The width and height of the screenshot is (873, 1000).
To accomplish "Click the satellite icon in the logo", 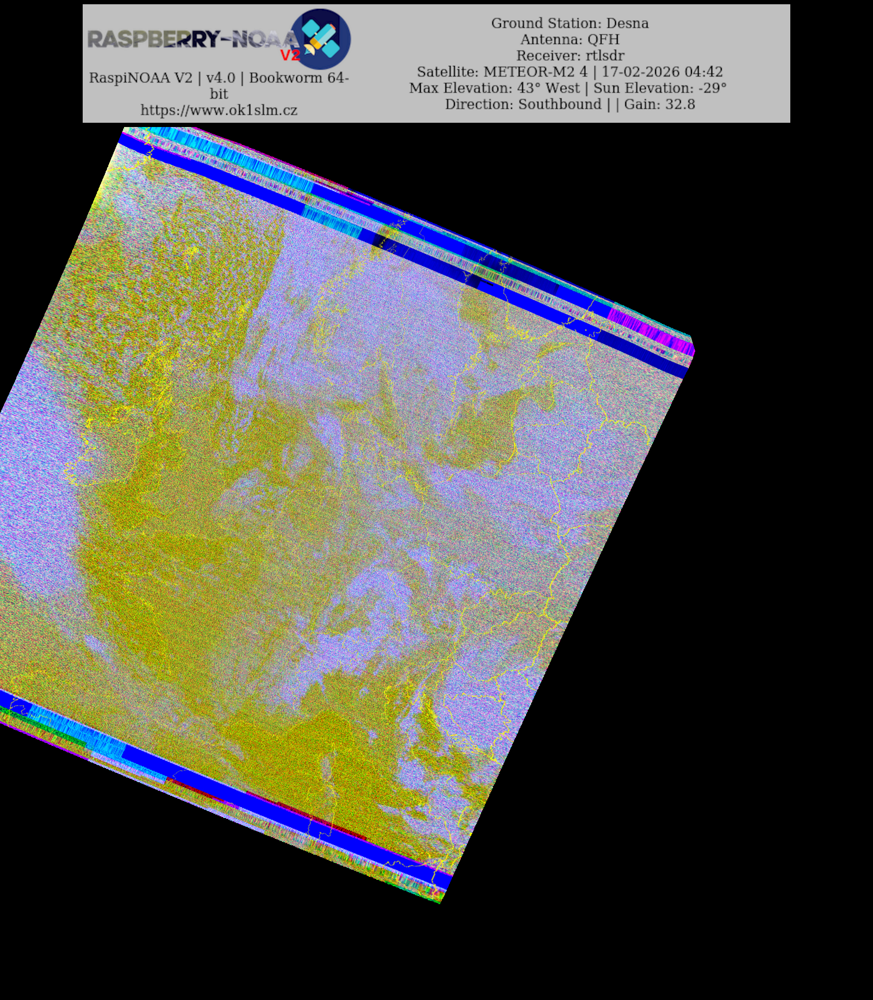I will pyautogui.click(x=320, y=38).
